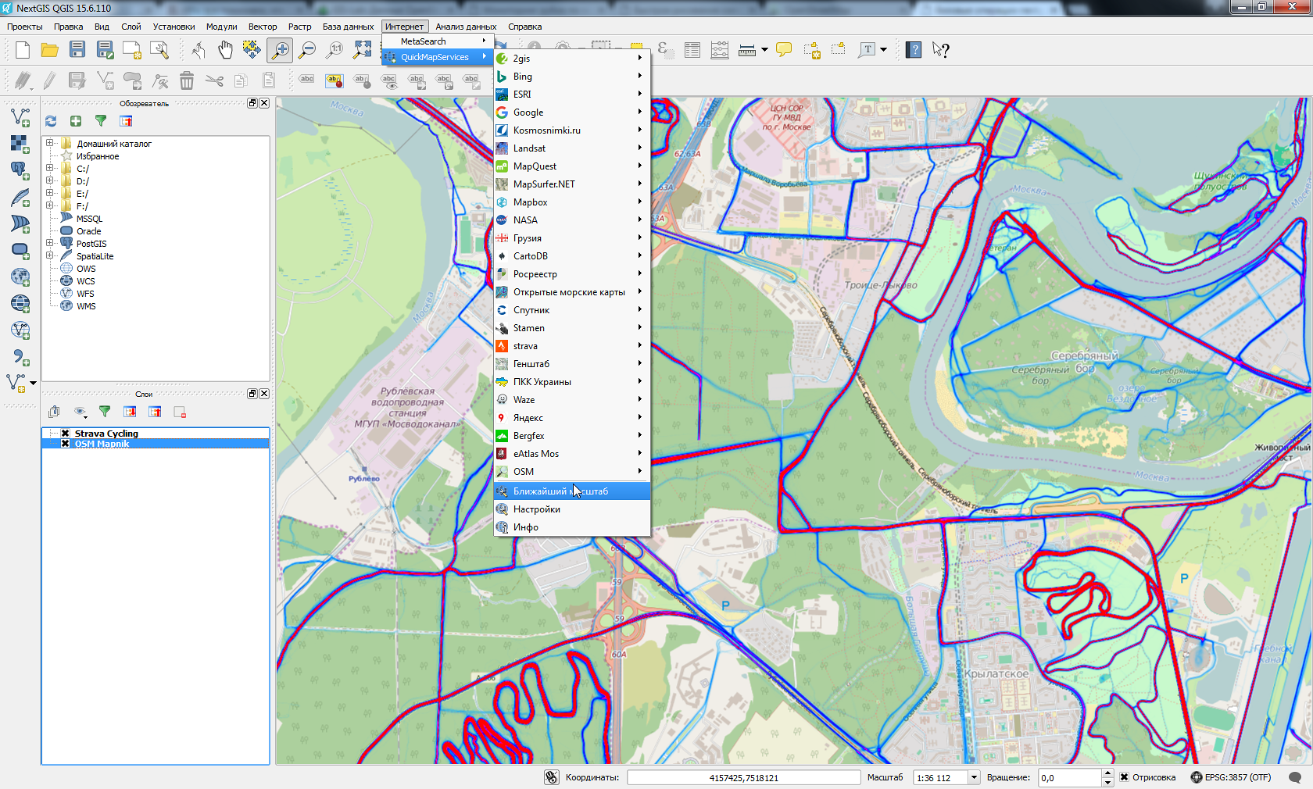Open the attribute table icon
Viewport: 1313px width, 789px height.
(x=692, y=50)
